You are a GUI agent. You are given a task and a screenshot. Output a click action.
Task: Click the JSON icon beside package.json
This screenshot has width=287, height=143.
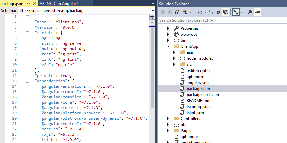click(x=182, y=89)
